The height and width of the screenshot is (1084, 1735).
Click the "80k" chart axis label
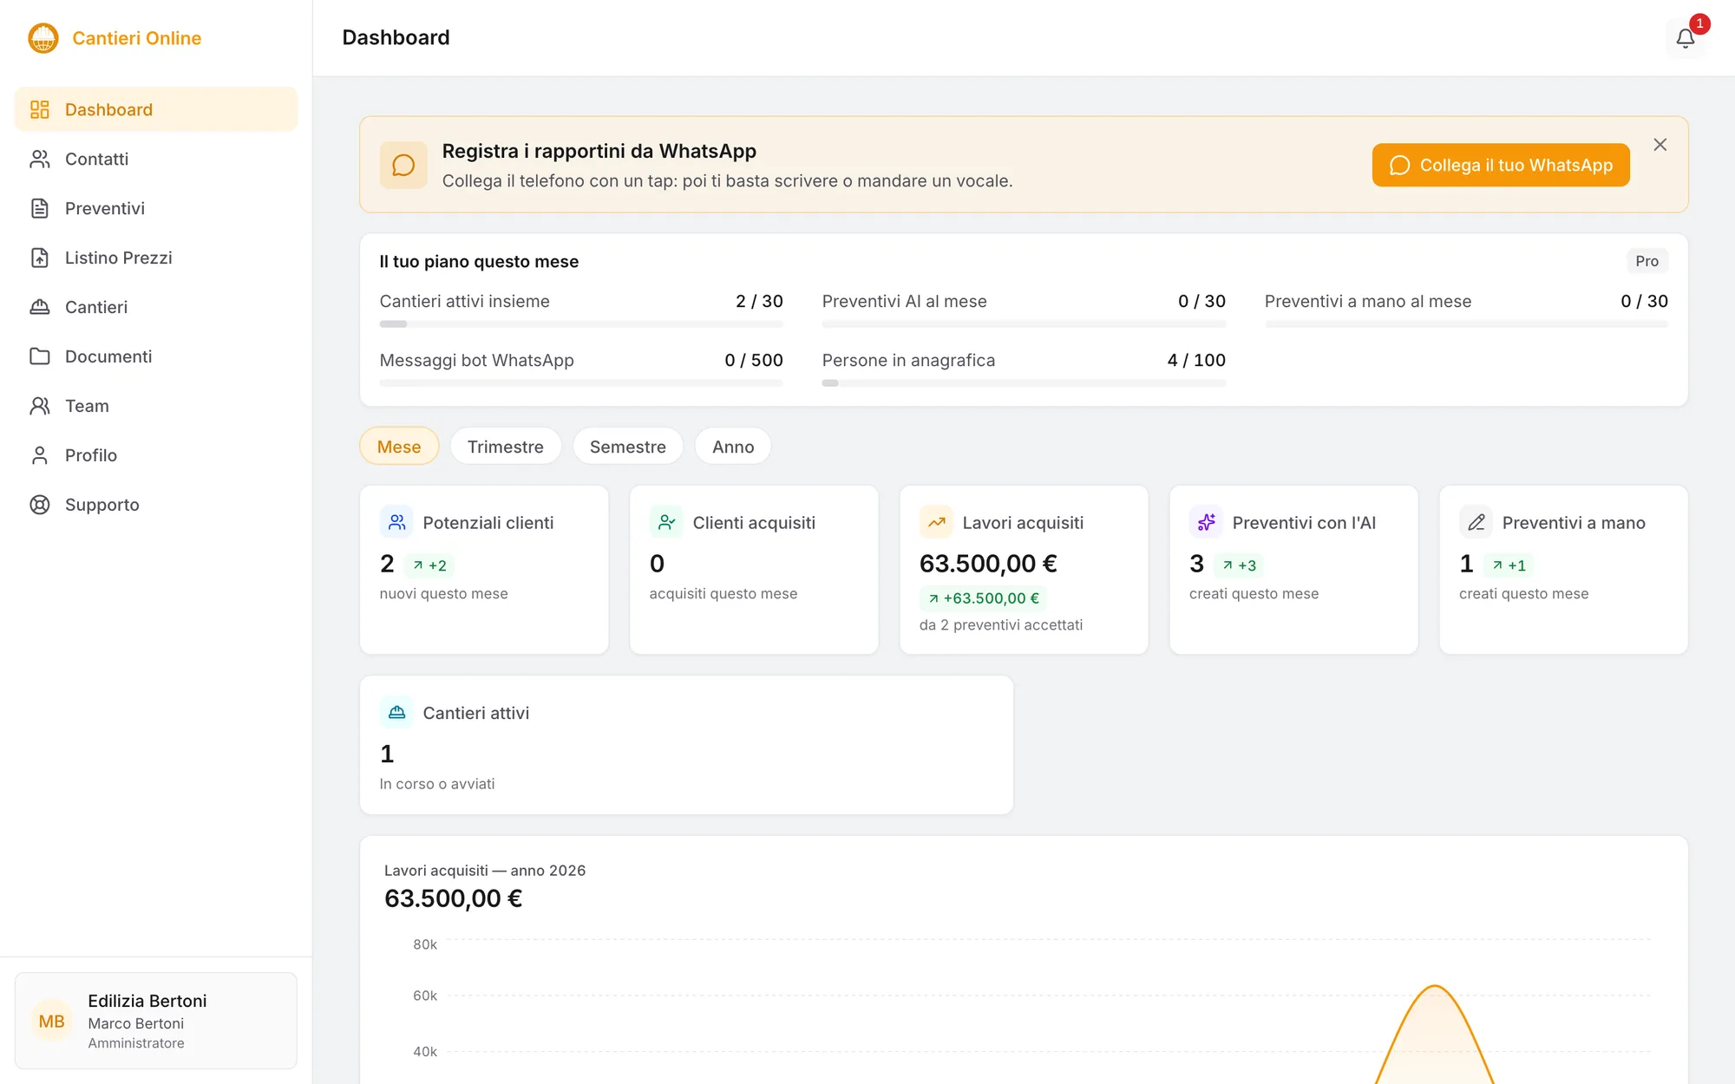[425, 944]
